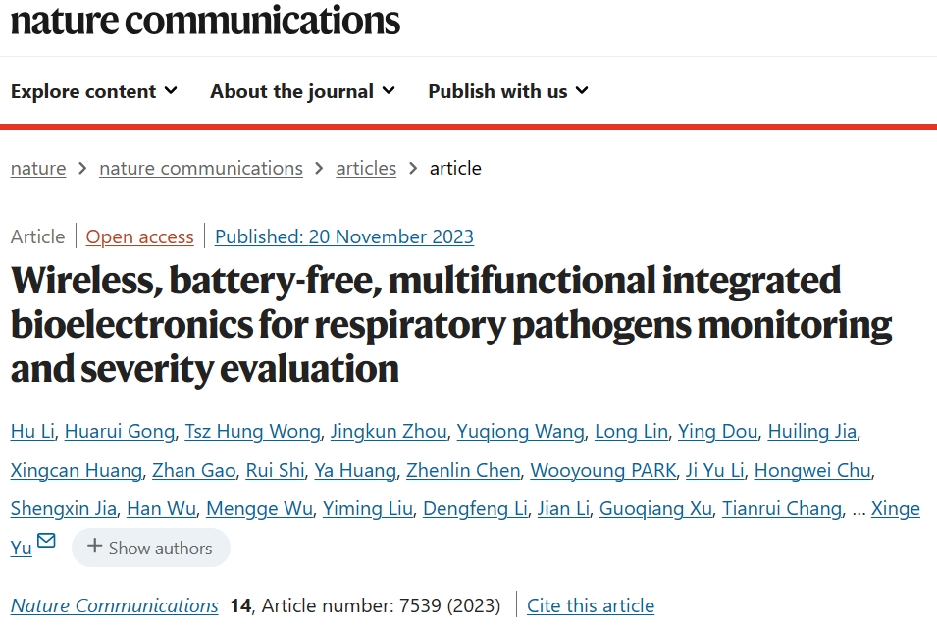Expand the Explore content dropdown
937x629 pixels.
coord(94,91)
